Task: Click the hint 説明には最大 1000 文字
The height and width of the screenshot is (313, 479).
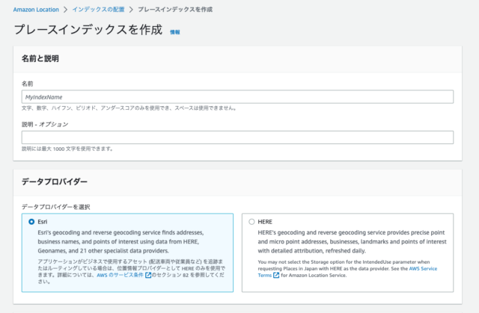Action: [x=68, y=149]
